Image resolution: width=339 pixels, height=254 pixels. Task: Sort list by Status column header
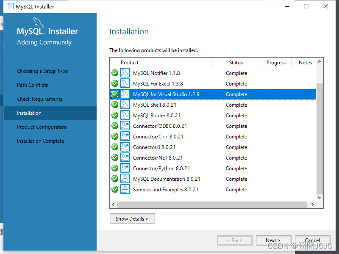pyautogui.click(x=236, y=63)
